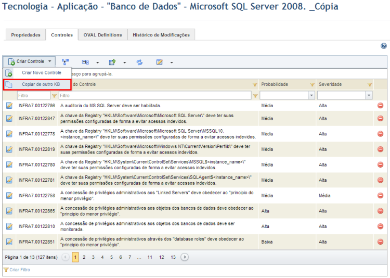Open the help icon at top right
The width and height of the screenshot is (390, 278).
pos(384,46)
